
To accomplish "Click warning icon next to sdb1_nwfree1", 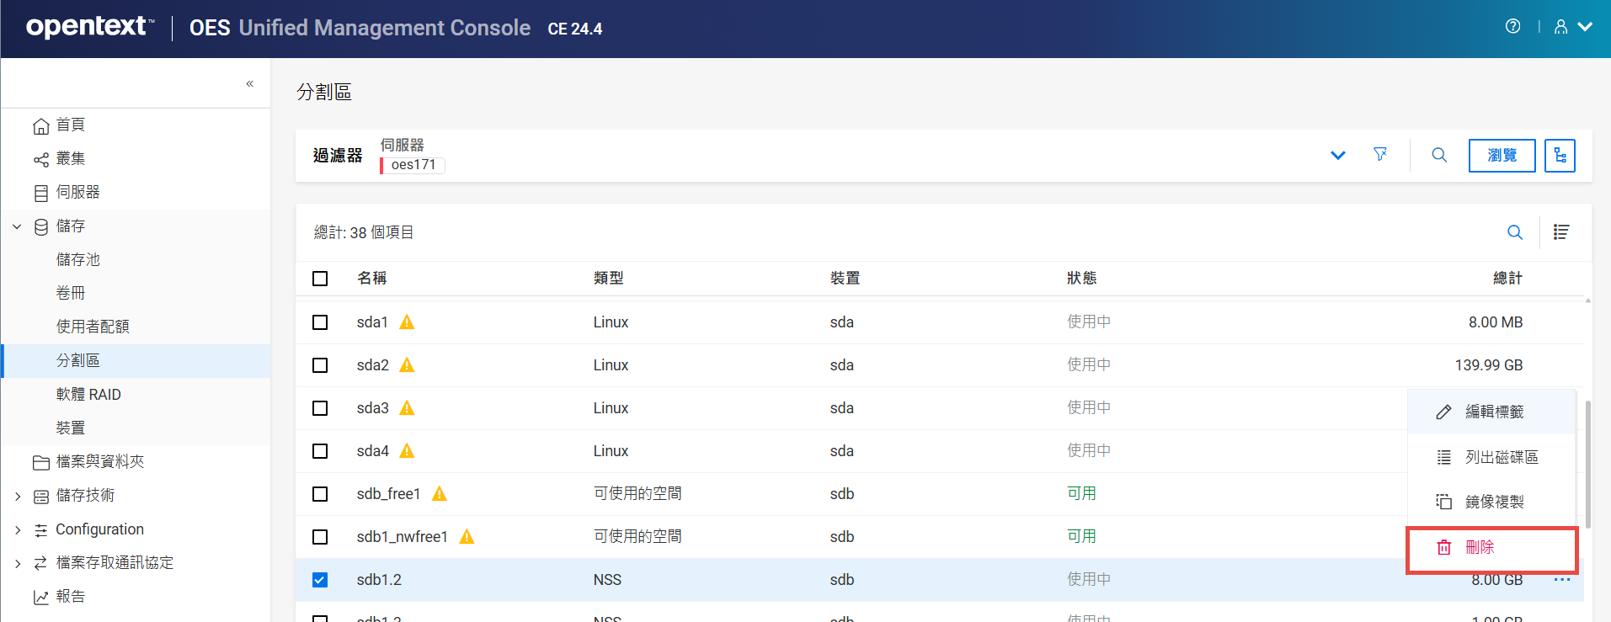I will click(x=467, y=536).
